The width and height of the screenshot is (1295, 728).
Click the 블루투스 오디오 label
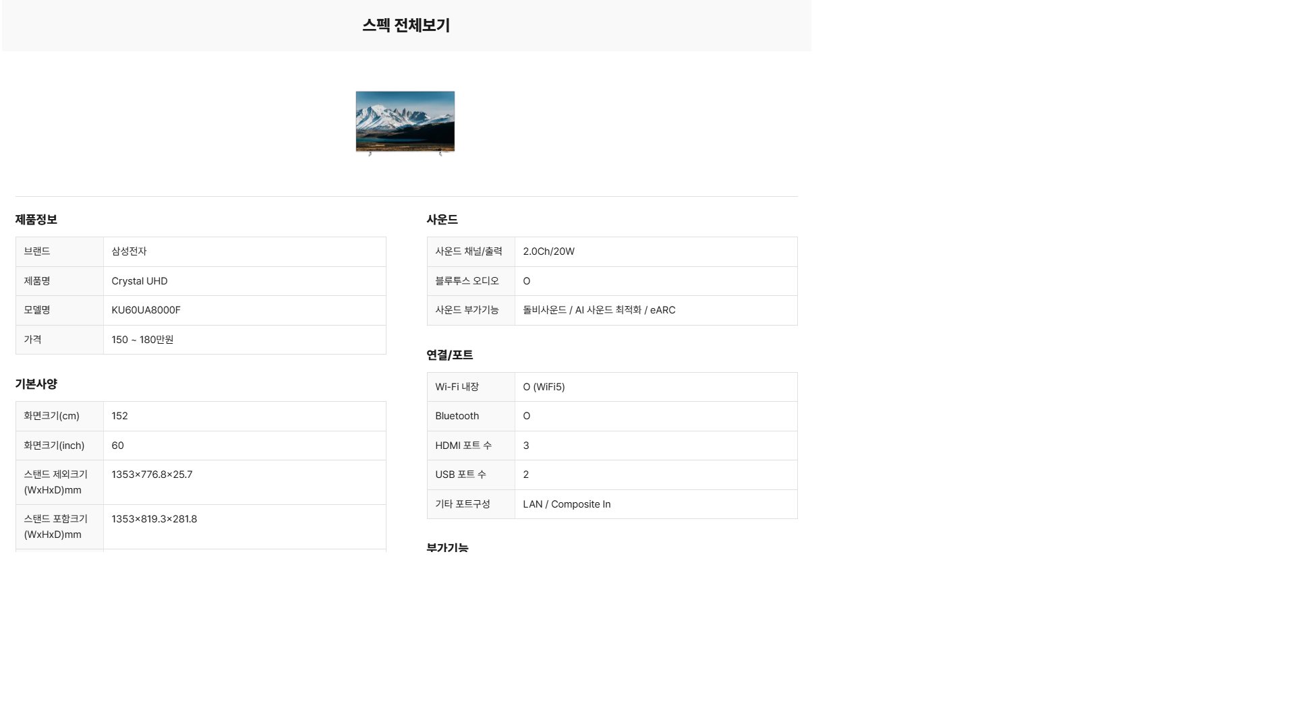click(467, 281)
